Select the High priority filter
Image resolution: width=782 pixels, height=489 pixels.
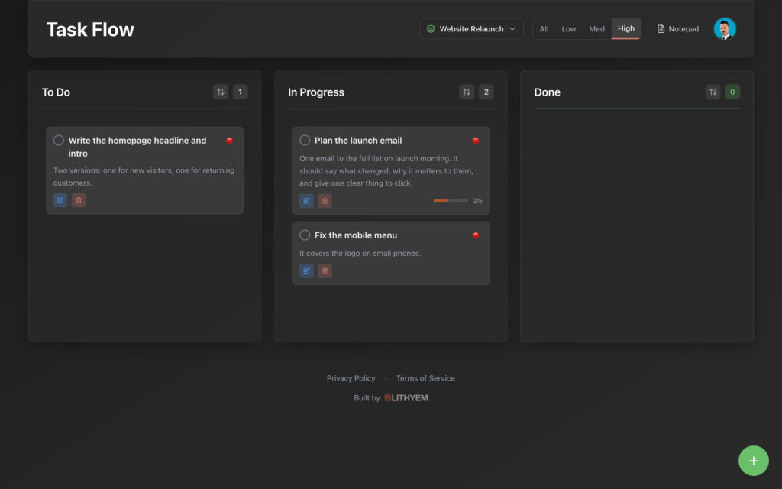626,28
